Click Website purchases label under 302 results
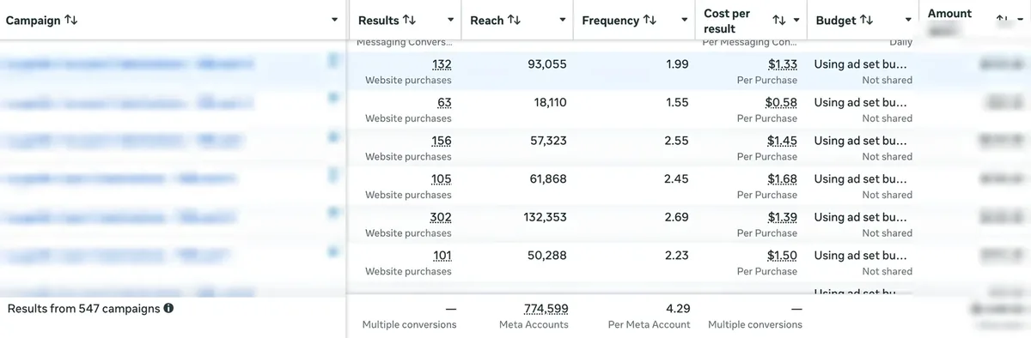The height and width of the screenshot is (338, 1031). pos(408,233)
